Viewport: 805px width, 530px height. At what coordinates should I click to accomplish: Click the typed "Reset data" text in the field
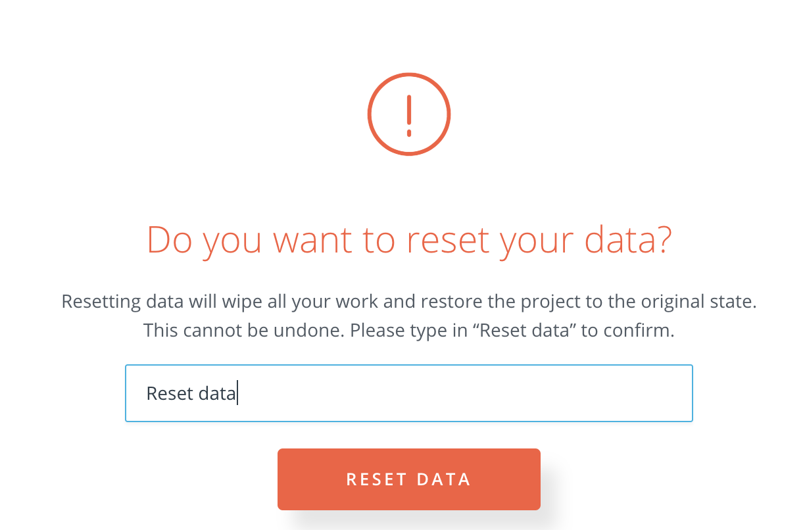[191, 393]
